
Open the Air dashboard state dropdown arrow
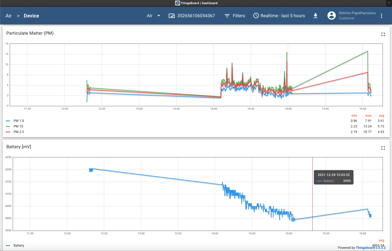(159, 16)
